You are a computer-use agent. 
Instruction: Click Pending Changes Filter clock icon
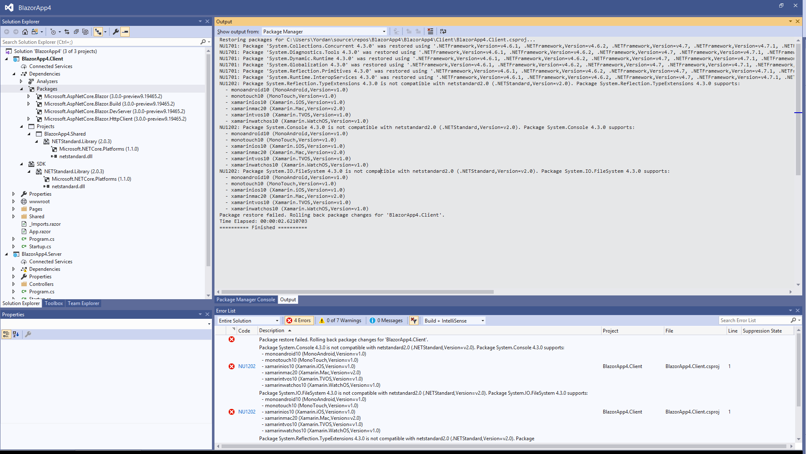[x=53, y=32]
